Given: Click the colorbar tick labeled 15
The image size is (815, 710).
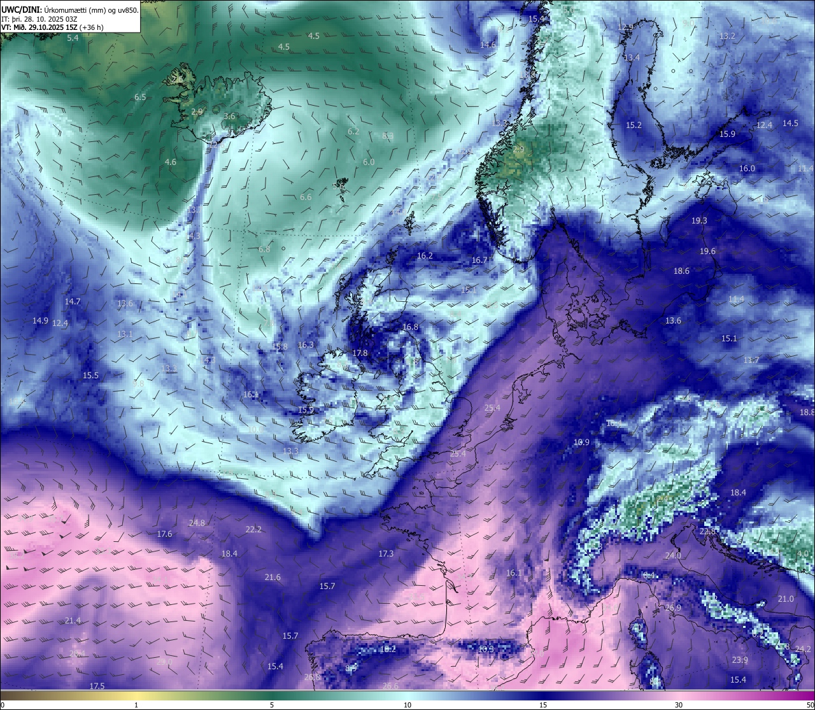Looking at the screenshot, I should click(x=543, y=705).
